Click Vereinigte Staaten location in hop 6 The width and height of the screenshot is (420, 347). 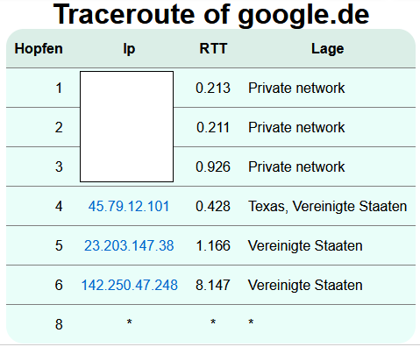click(x=305, y=286)
